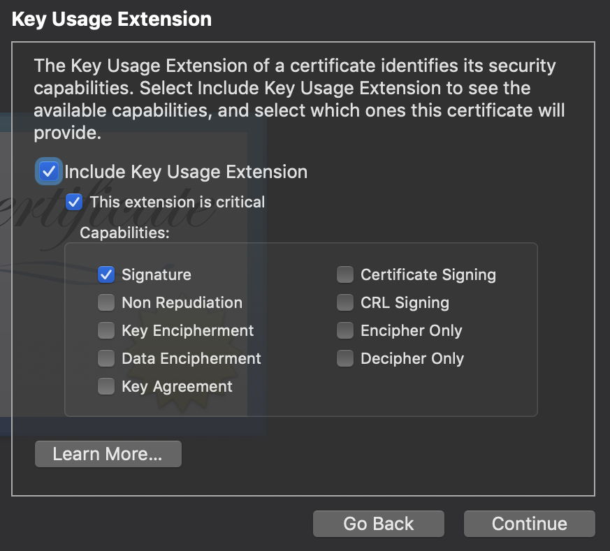
Task: Click the Key Usage Extension heading
Action: point(112,19)
